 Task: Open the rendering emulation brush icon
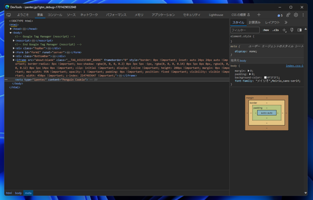pyautogui.click(x=292, y=30)
